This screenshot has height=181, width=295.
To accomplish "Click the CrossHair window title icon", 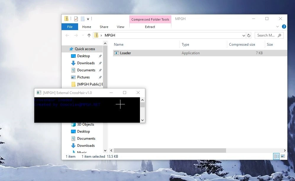I will pyautogui.click(x=39, y=93).
